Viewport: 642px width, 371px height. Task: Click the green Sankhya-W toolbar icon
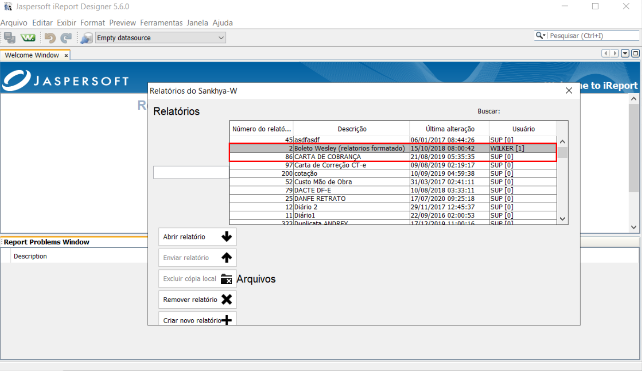28,38
